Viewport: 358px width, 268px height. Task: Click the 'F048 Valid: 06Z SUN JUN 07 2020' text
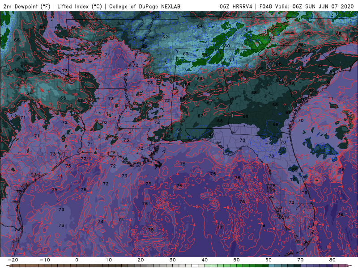(x=307, y=6)
